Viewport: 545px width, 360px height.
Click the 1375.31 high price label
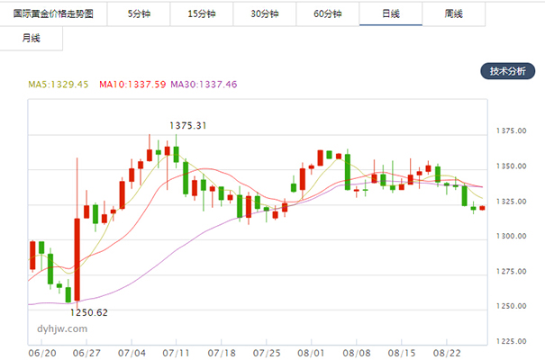click(x=188, y=126)
